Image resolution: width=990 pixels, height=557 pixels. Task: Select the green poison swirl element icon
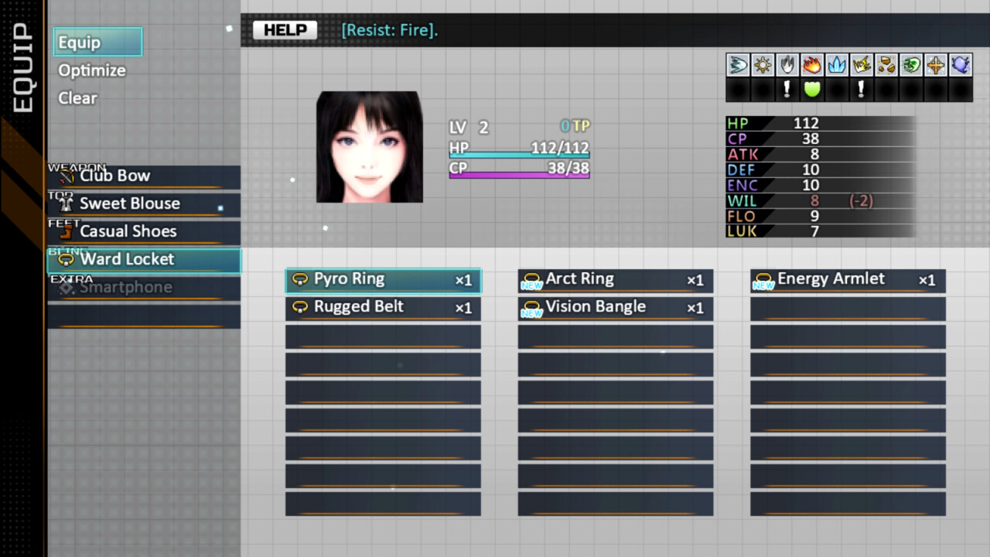[911, 65]
